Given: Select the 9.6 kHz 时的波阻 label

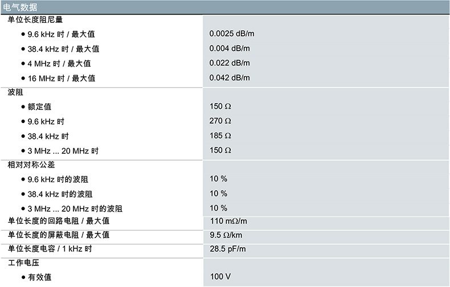Looking at the screenshot, I should tap(60, 179).
